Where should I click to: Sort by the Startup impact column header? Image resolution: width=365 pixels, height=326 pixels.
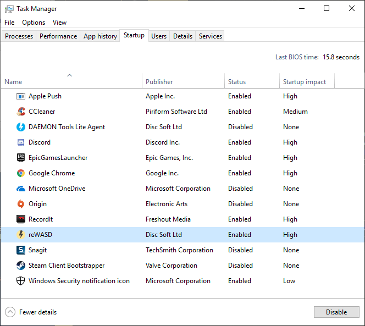(307, 81)
